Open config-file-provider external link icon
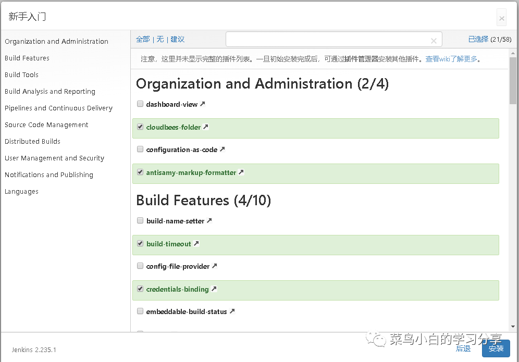This screenshot has height=362, width=519. pyautogui.click(x=215, y=266)
